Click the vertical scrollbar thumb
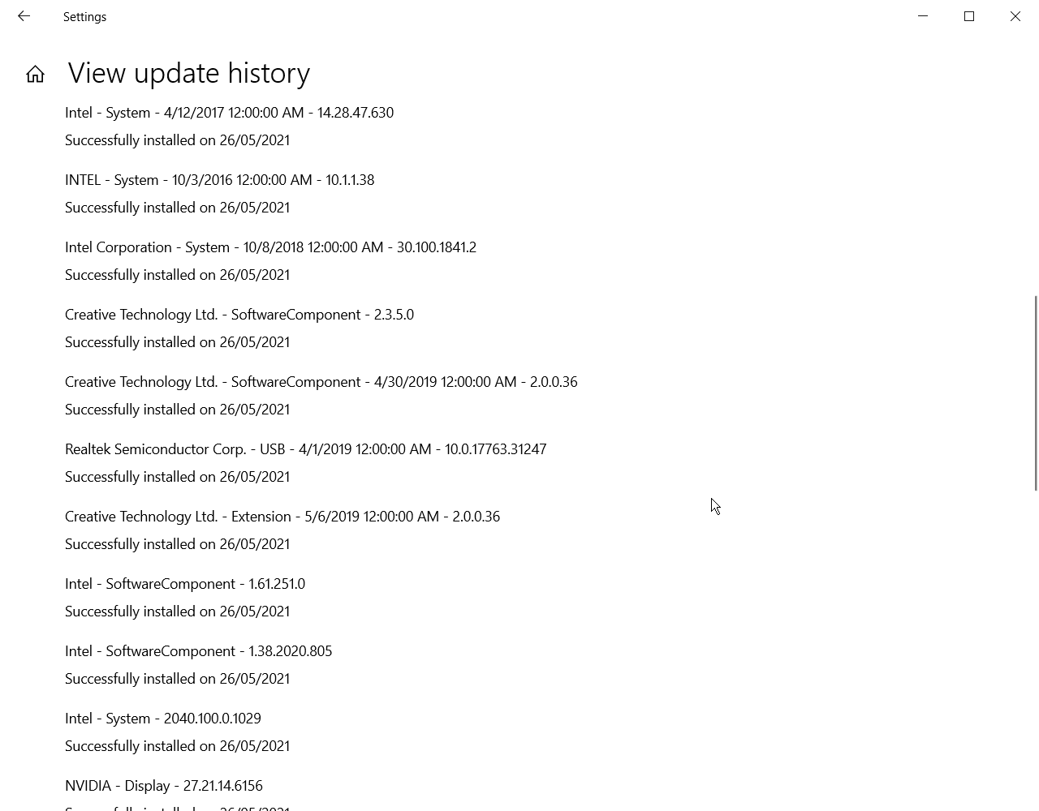Image resolution: width=1039 pixels, height=811 pixels. 1036,393
